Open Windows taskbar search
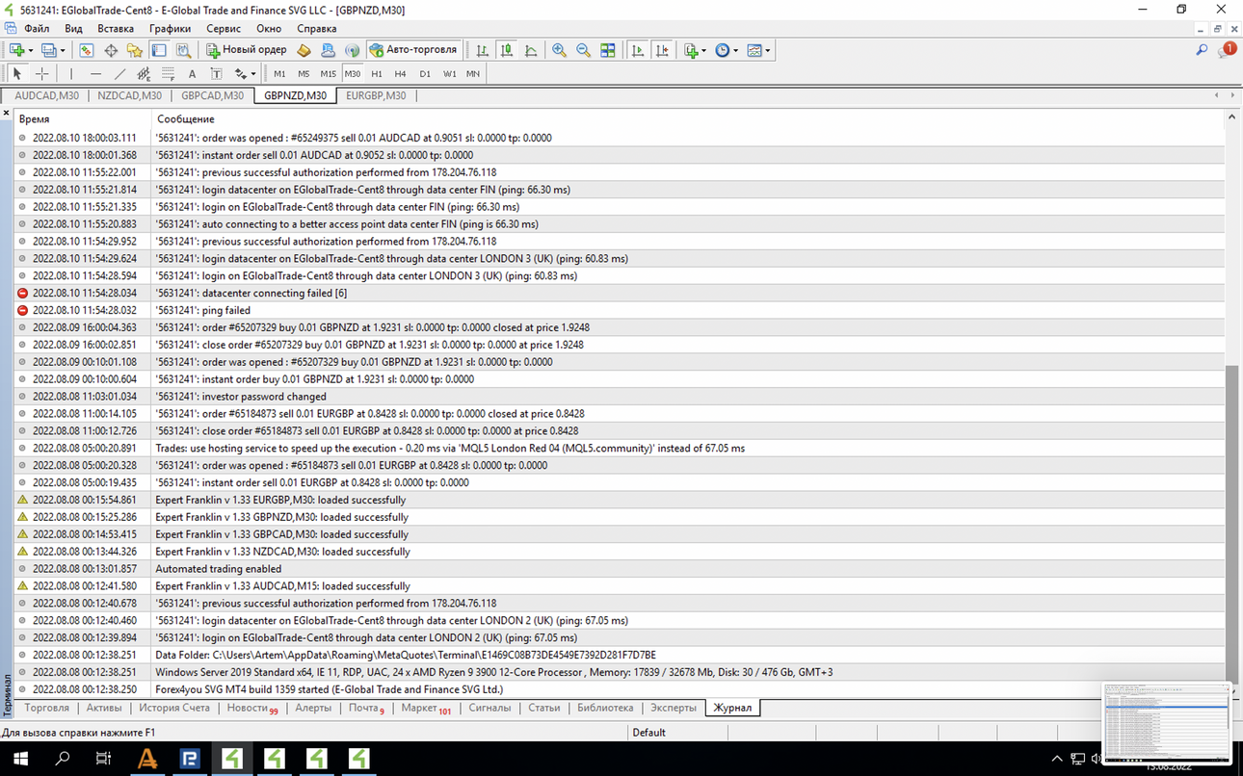This screenshot has width=1243, height=776. [x=63, y=759]
